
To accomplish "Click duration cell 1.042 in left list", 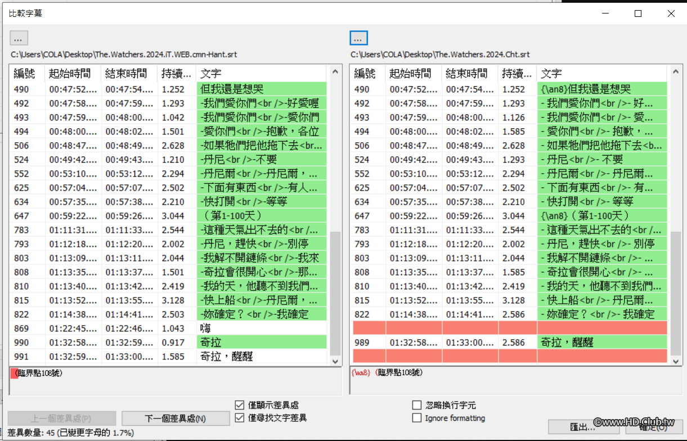I will [x=173, y=117].
